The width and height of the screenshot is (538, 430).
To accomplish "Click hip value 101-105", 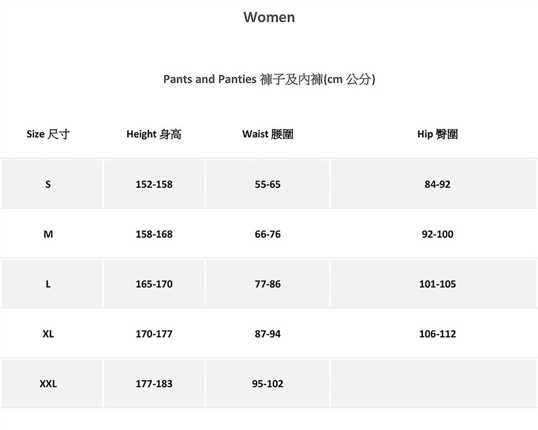I will pos(437,284).
